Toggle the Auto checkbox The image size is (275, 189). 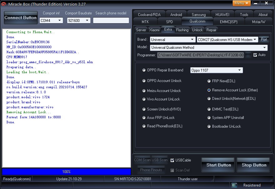click(255, 55)
